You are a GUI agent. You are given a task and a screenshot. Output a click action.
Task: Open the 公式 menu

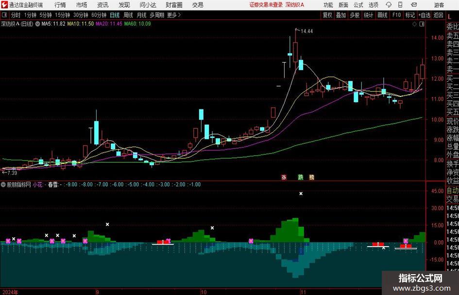[x=358, y=5]
